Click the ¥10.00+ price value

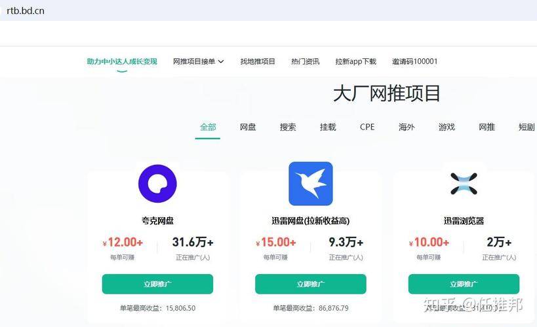[x=429, y=242]
